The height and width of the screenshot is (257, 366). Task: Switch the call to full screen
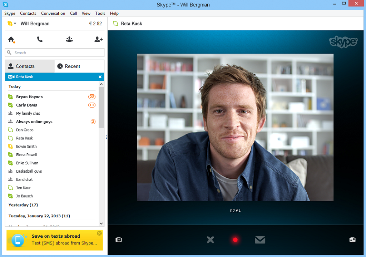[x=353, y=240]
